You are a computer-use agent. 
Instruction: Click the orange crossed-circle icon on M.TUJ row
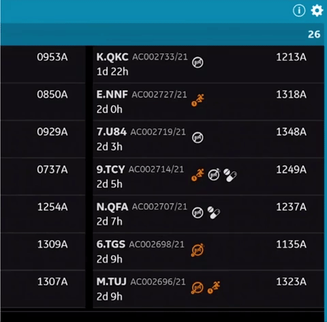coord(197,288)
